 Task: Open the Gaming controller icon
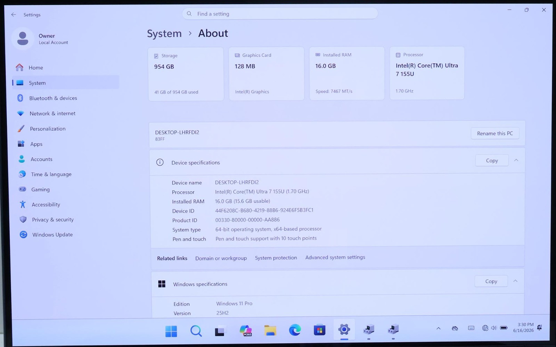point(23,189)
